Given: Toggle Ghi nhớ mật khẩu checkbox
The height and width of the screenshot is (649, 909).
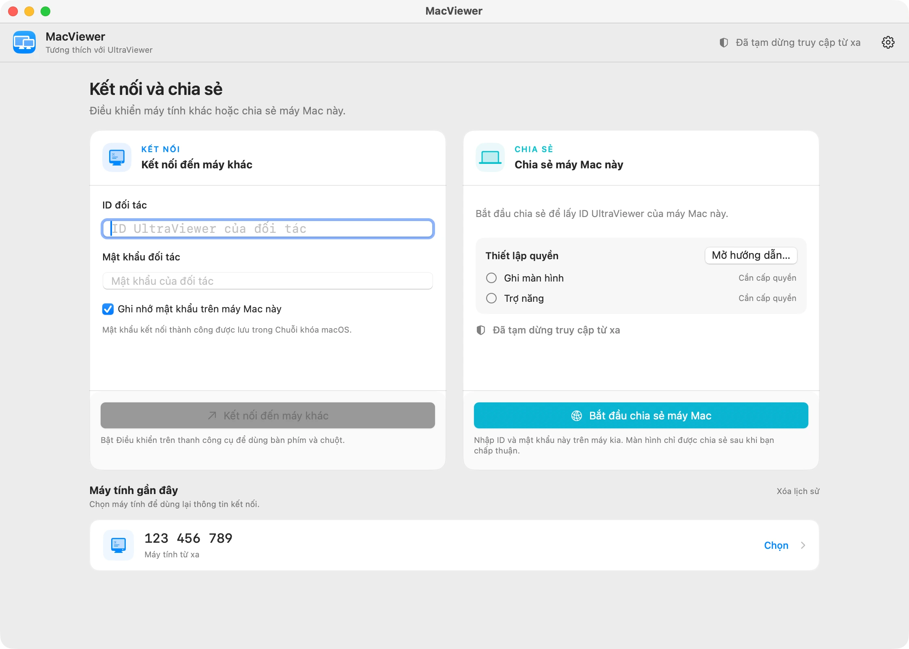Looking at the screenshot, I should point(108,309).
